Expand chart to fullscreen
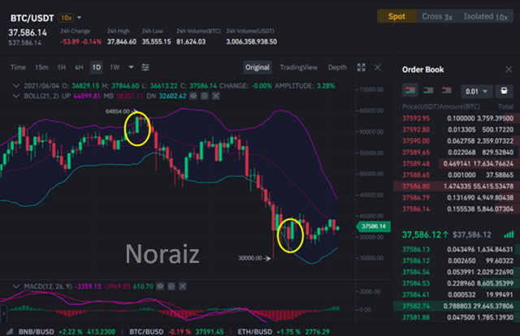Image resolution: width=520 pixels, height=336 pixels. (361, 67)
